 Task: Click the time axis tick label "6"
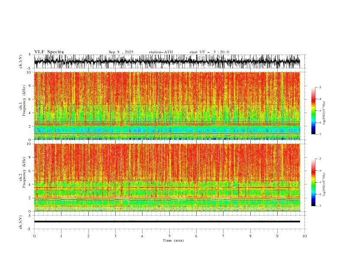click(196, 236)
